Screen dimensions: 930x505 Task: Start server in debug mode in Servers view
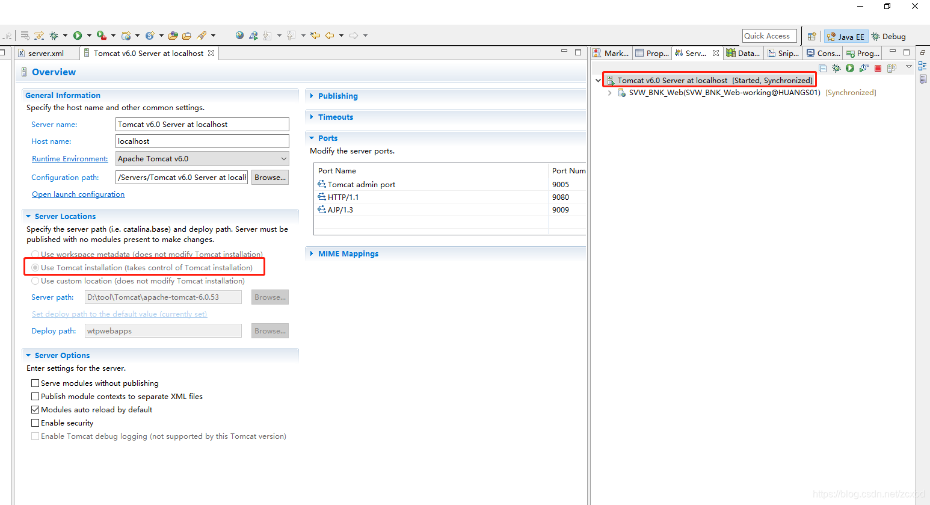(836, 68)
